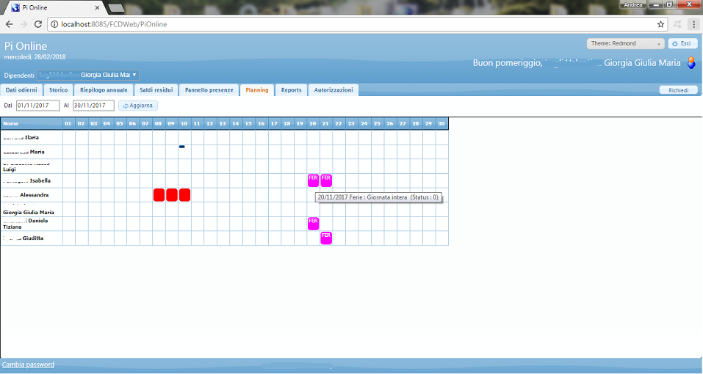The height and width of the screenshot is (374, 703).
Task: Click the Esci logout button
Action: 682,43
